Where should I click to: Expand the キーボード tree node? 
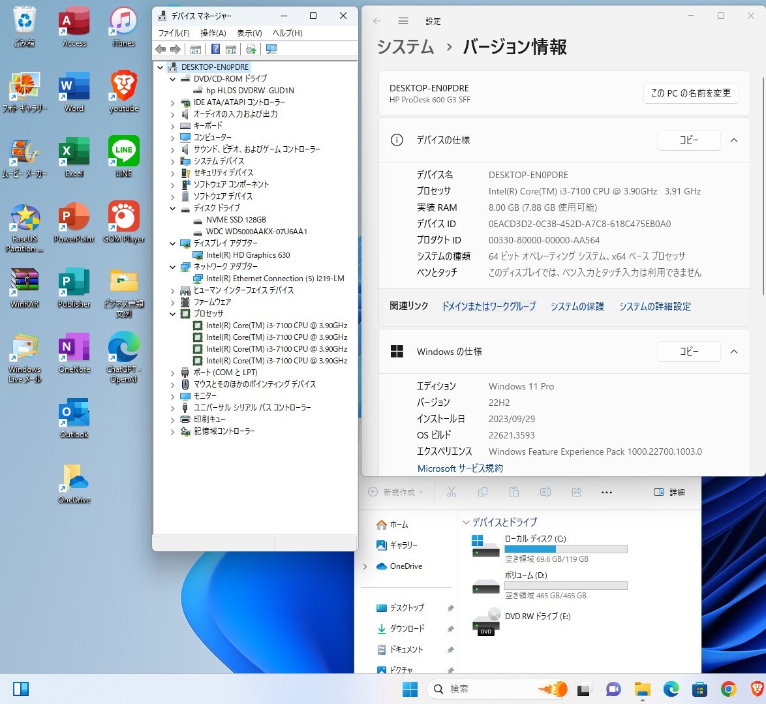click(x=173, y=126)
